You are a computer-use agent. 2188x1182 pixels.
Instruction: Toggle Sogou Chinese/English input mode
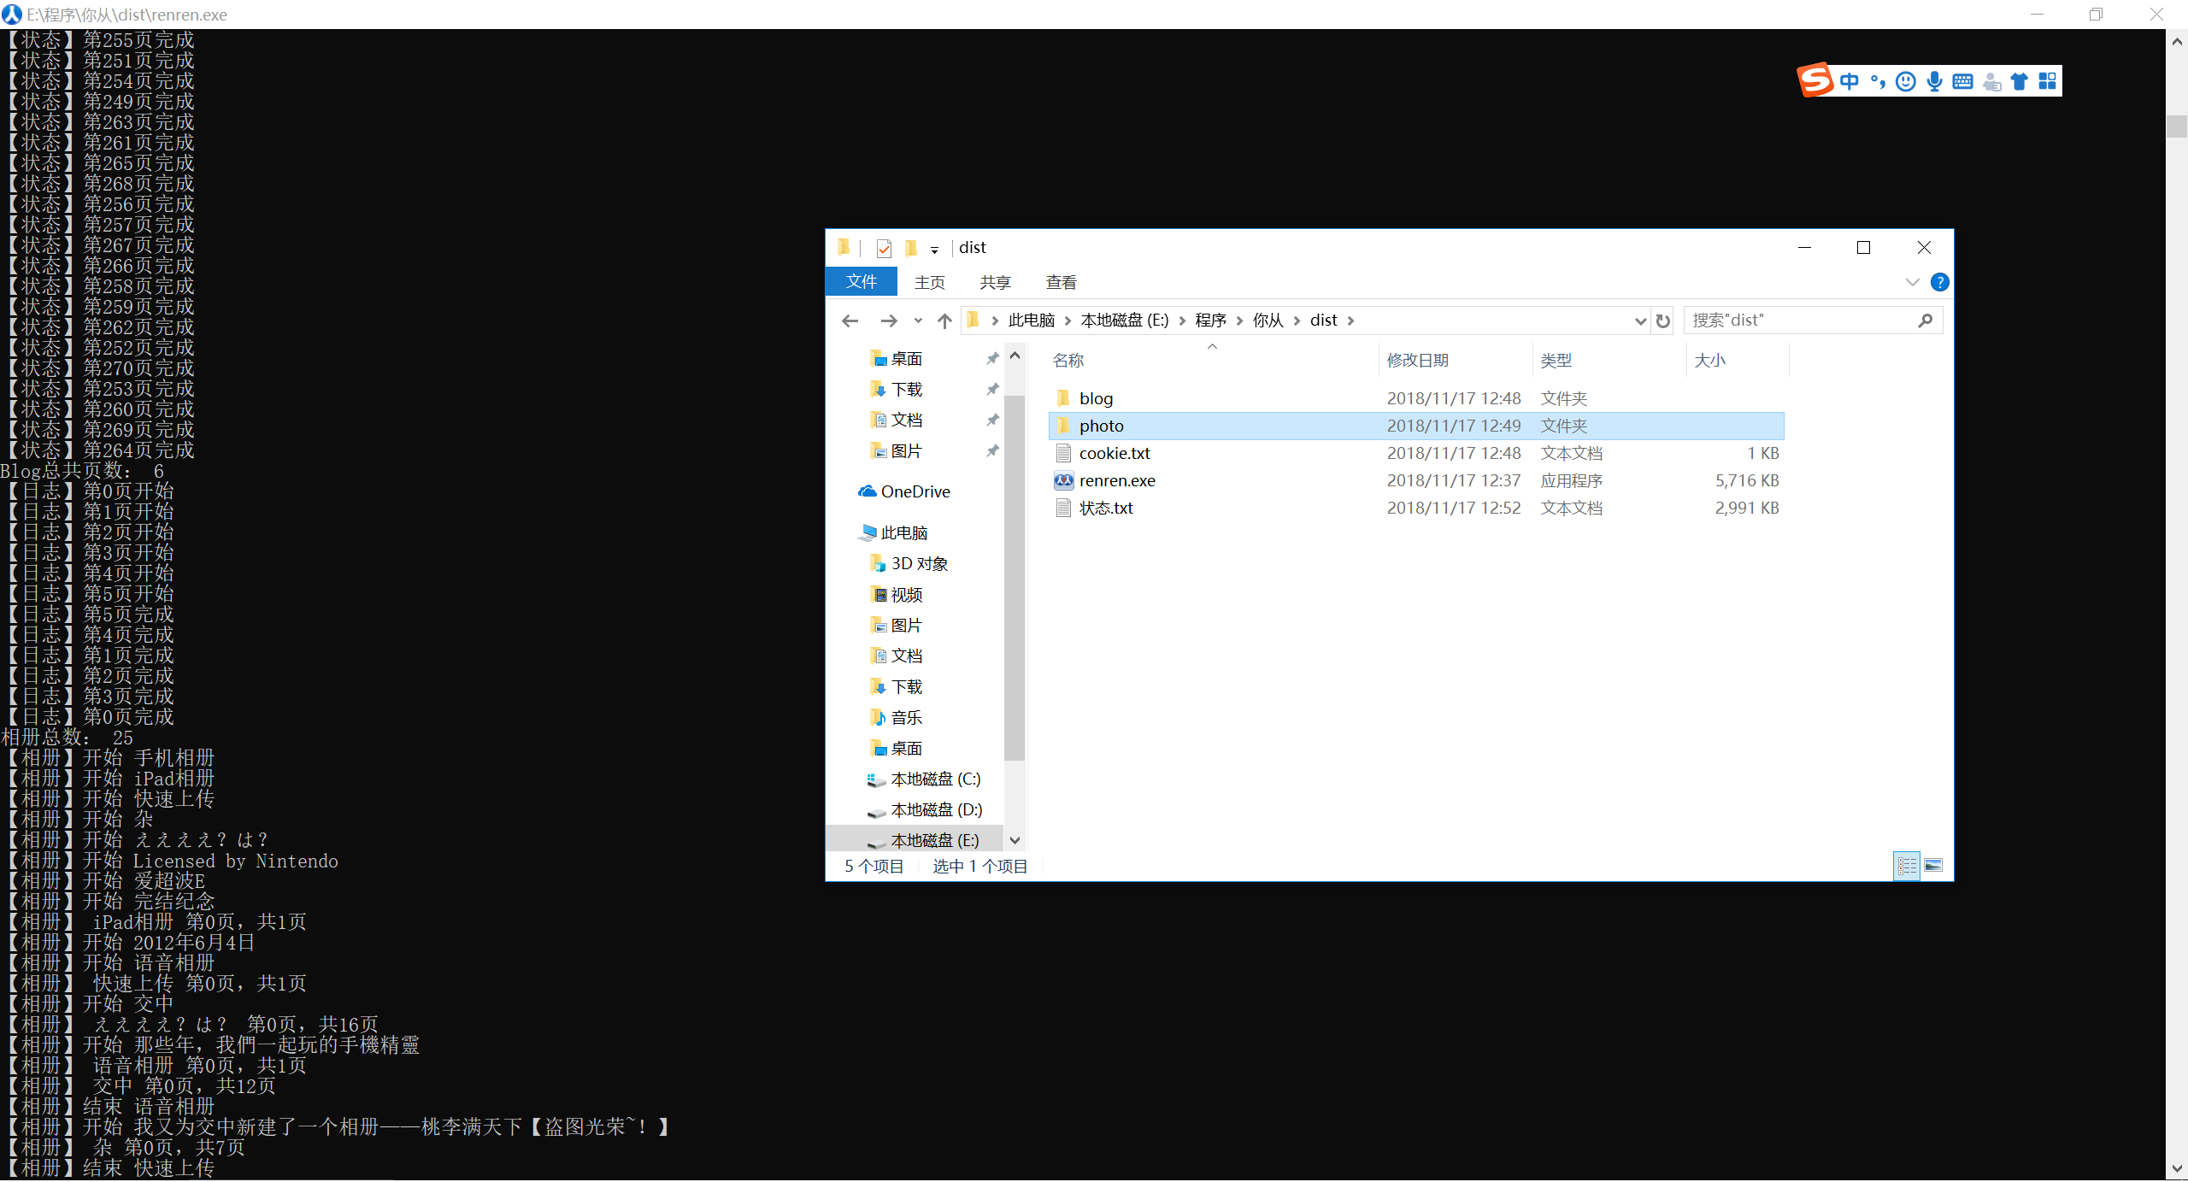tap(1849, 81)
